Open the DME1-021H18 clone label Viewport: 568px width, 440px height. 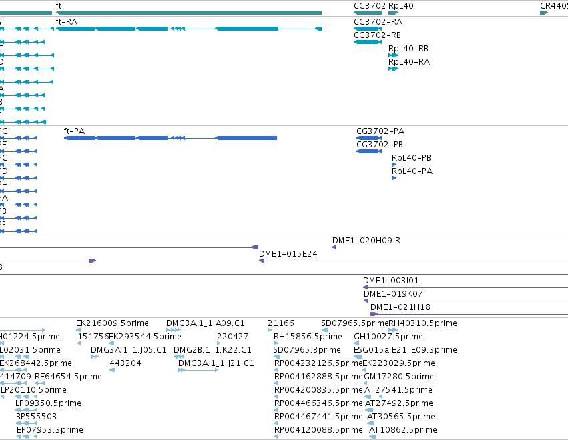(x=400, y=307)
